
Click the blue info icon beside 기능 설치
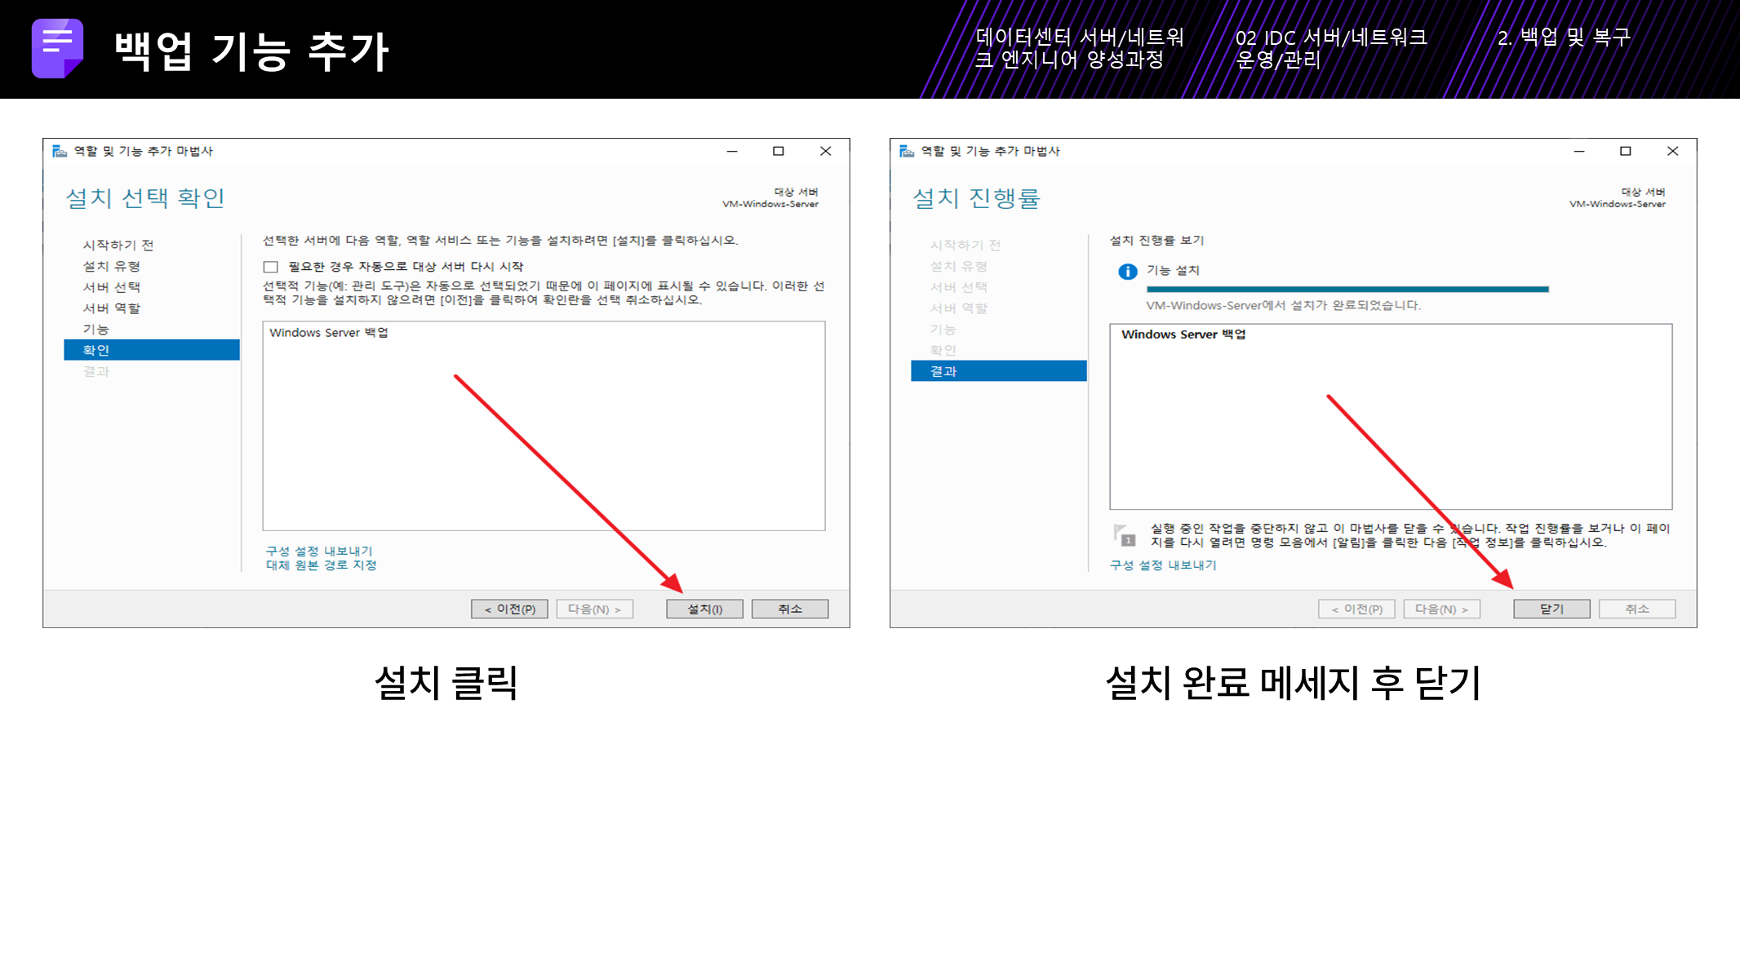pyautogui.click(x=1127, y=272)
